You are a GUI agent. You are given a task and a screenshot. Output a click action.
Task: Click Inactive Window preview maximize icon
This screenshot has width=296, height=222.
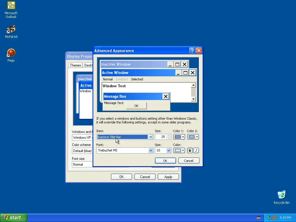(177, 64)
